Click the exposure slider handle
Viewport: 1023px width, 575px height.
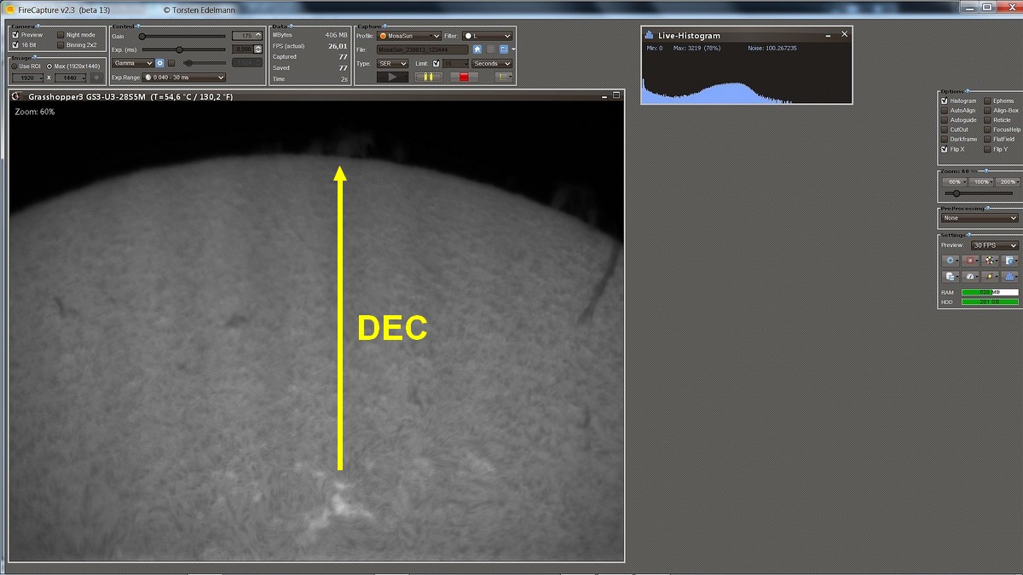pyautogui.click(x=179, y=50)
